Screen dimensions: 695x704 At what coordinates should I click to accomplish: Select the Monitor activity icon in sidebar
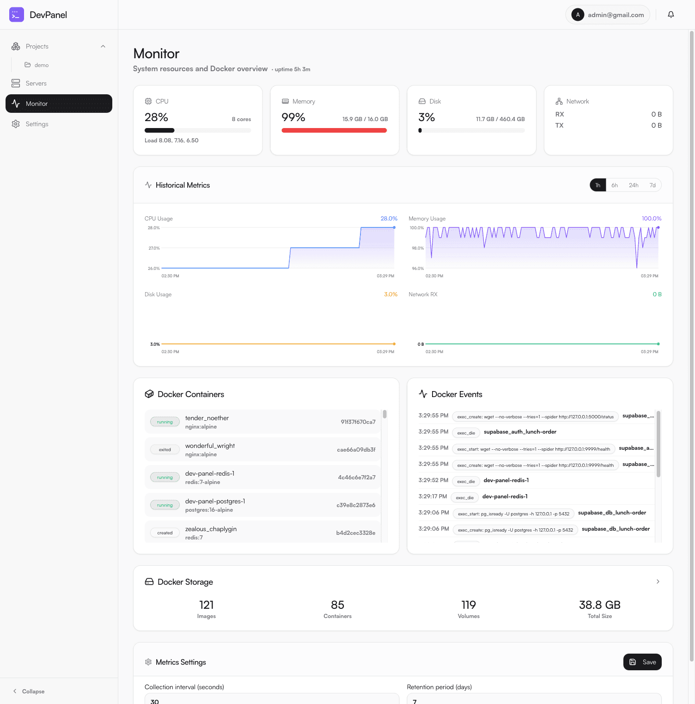[x=16, y=104]
